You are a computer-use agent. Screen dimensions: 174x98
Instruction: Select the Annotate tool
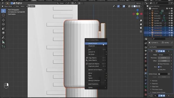pos(3,38)
